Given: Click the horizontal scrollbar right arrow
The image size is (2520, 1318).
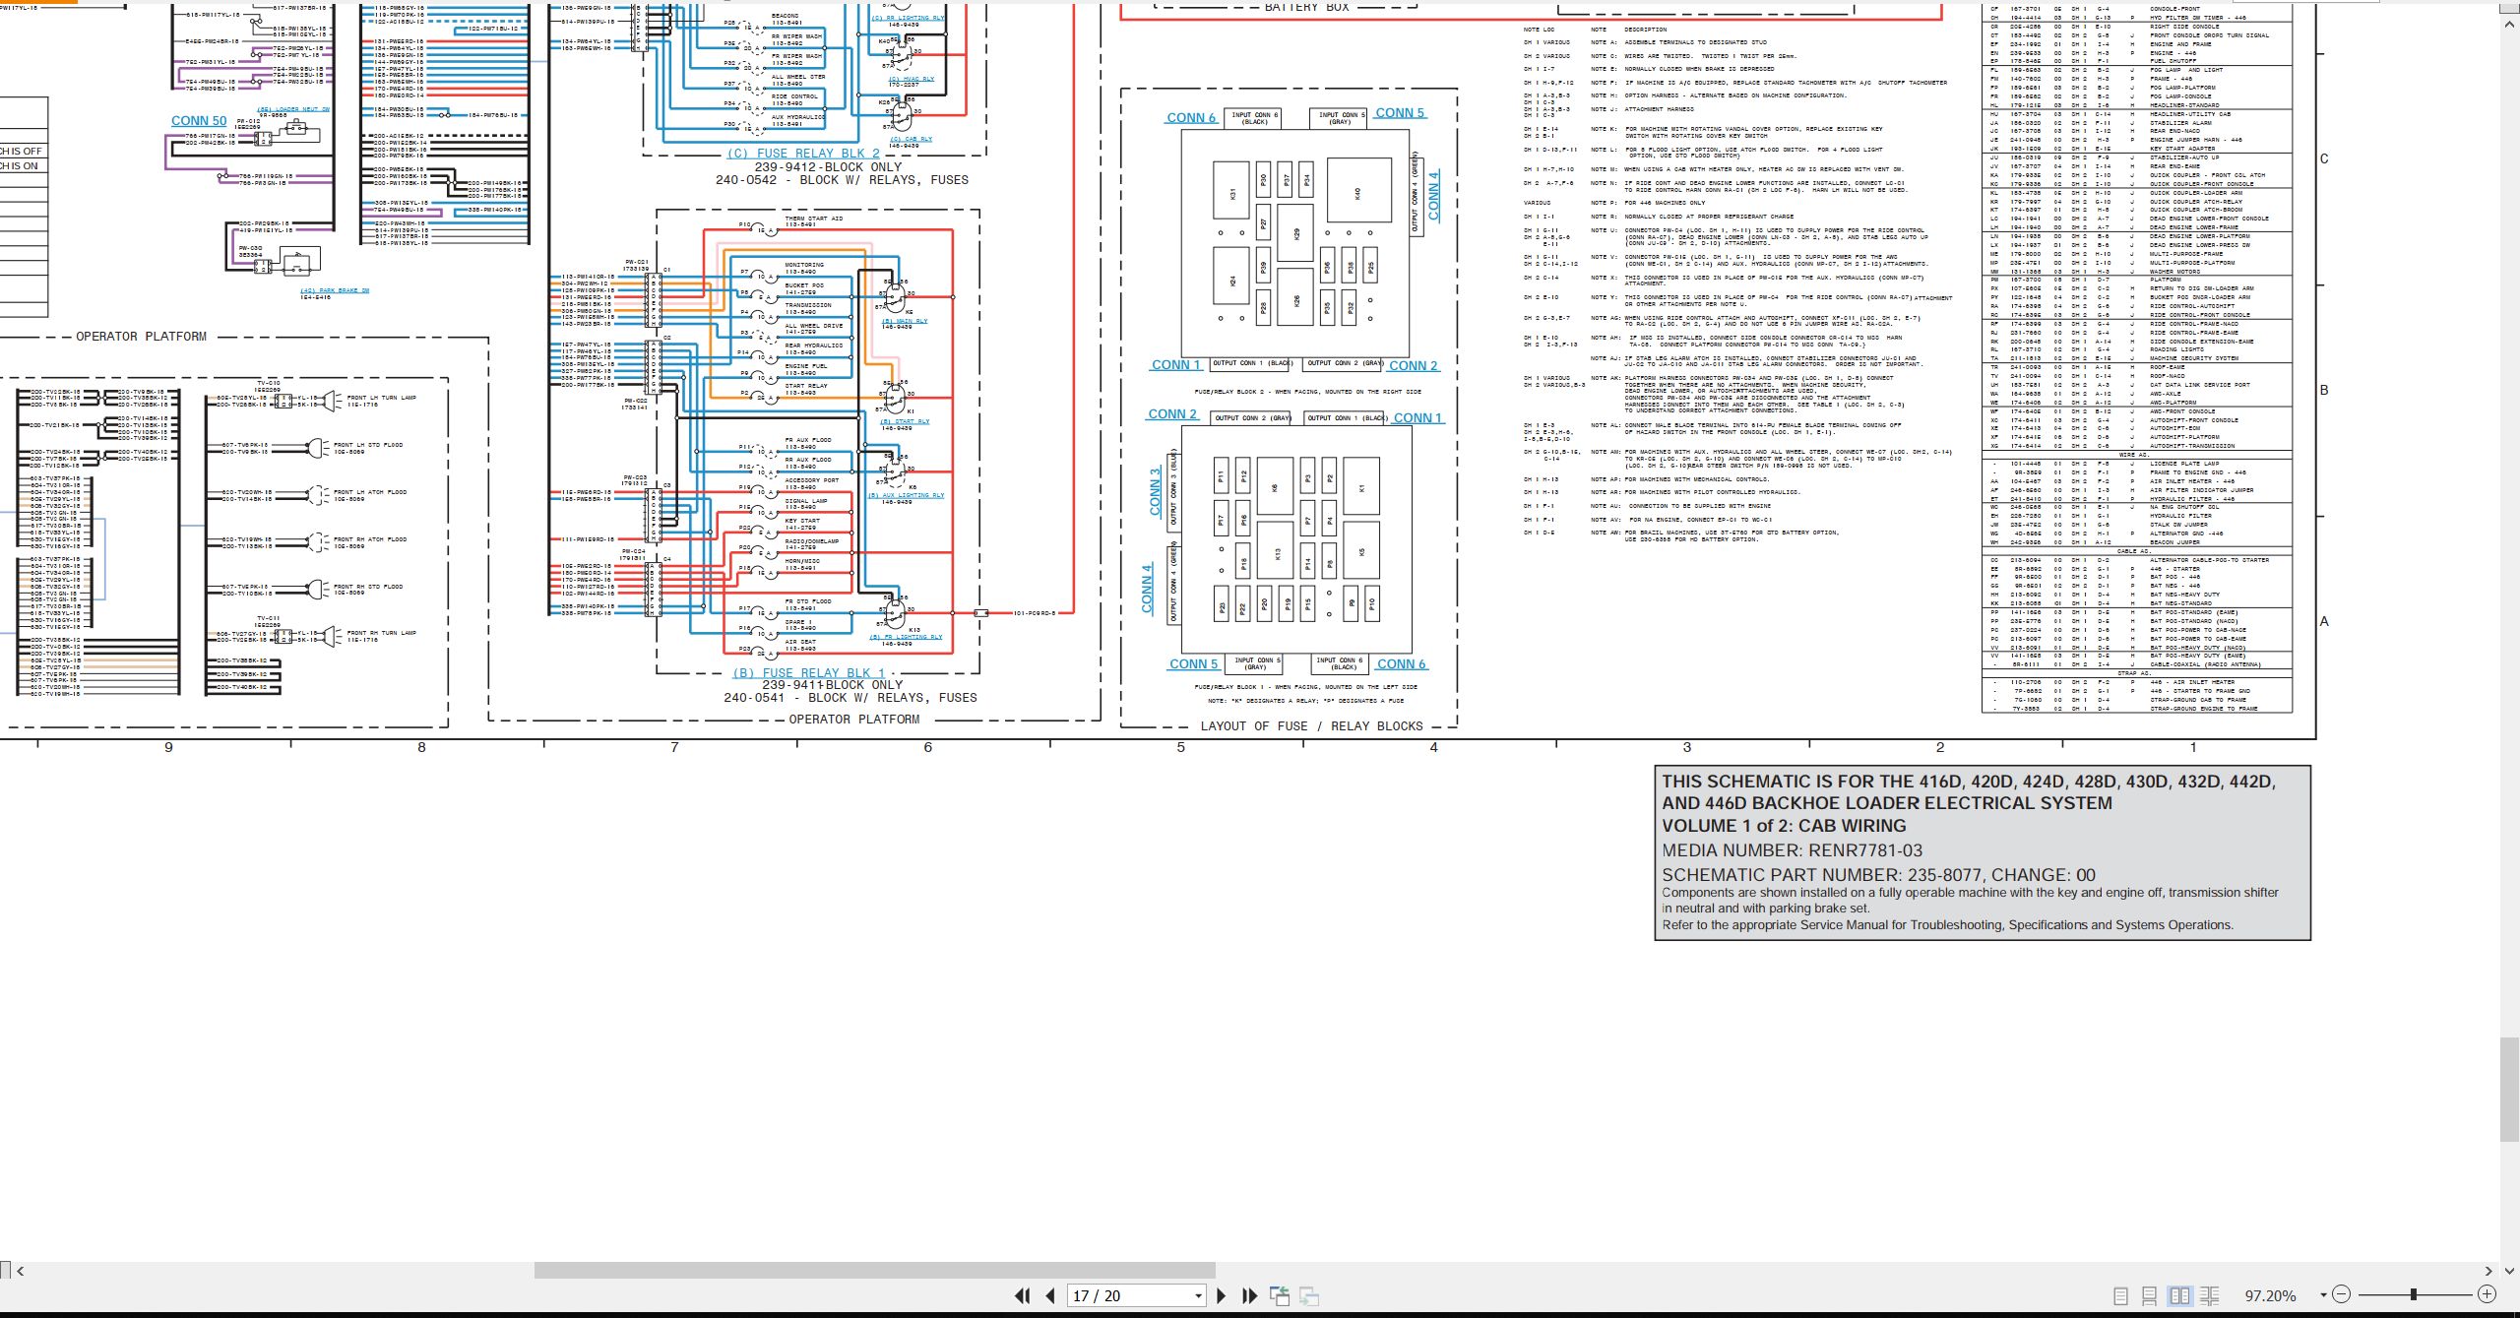Looking at the screenshot, I should pyautogui.click(x=2488, y=1271).
